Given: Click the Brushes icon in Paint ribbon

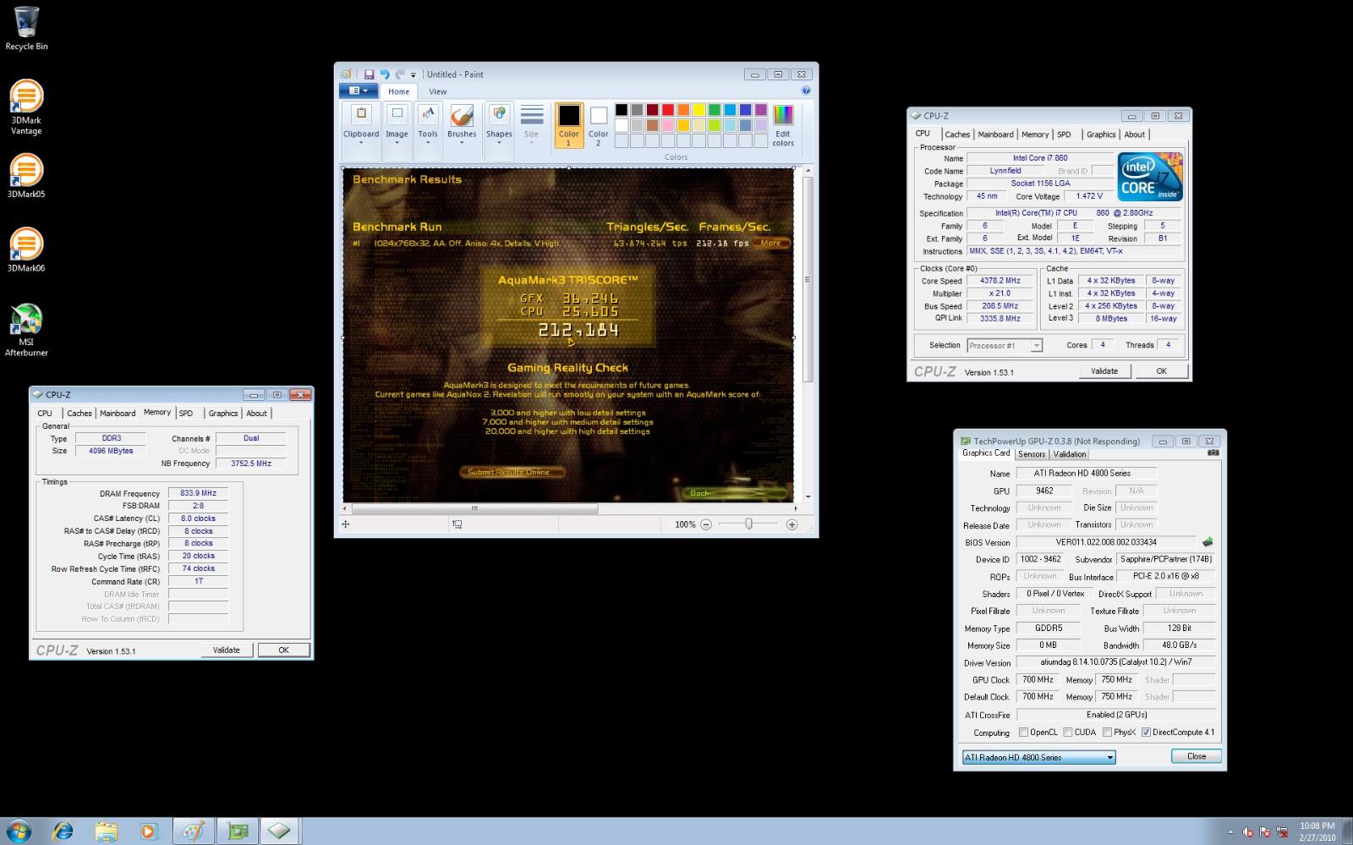Looking at the screenshot, I should pos(462,118).
